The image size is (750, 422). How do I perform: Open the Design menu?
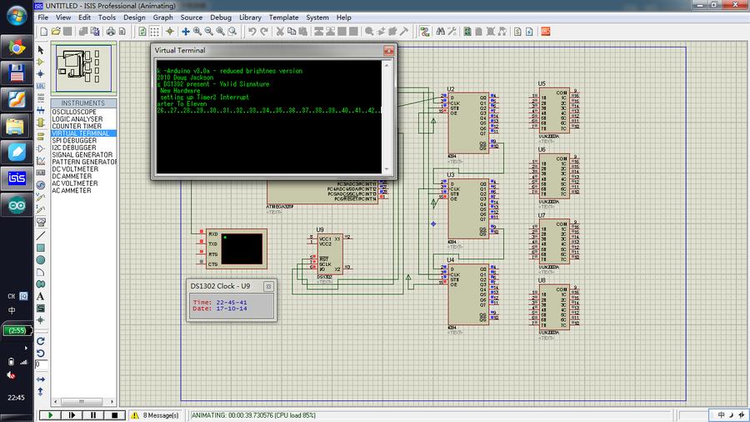click(x=134, y=18)
